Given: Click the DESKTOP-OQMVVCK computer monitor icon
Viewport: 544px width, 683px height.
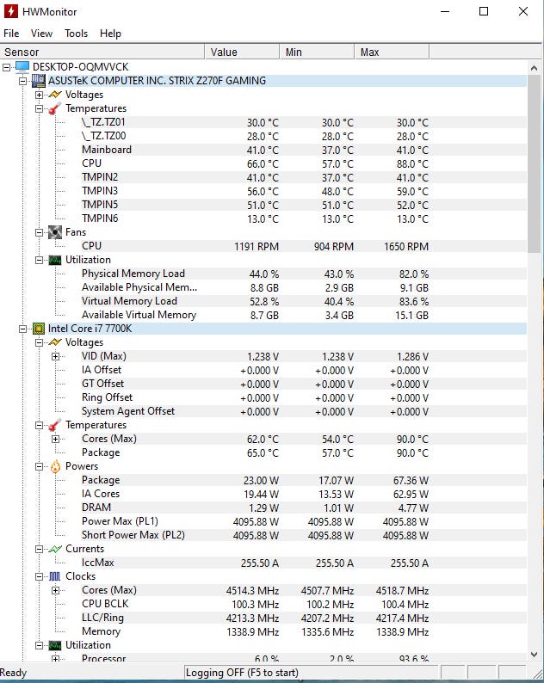Looking at the screenshot, I should (x=22, y=66).
